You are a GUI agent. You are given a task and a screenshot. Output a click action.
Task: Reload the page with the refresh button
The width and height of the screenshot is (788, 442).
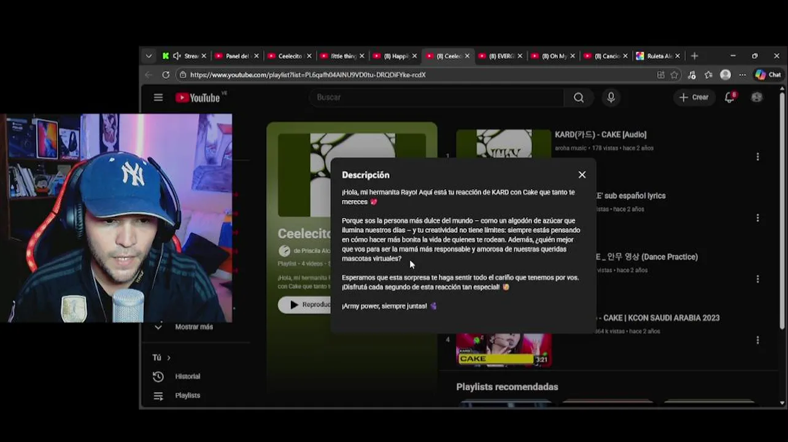pos(166,75)
